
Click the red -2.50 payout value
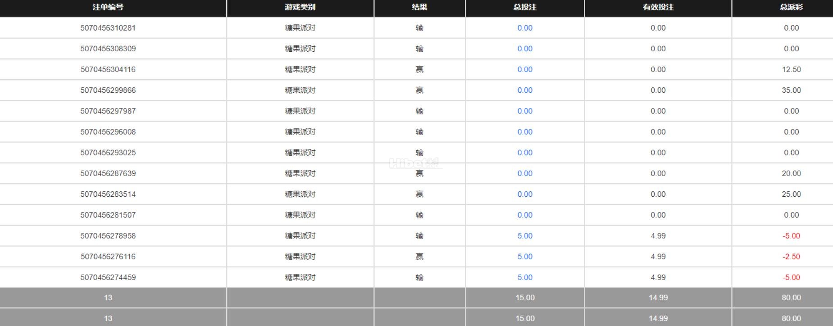(791, 257)
